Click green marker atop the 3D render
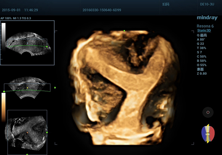 [124, 31]
